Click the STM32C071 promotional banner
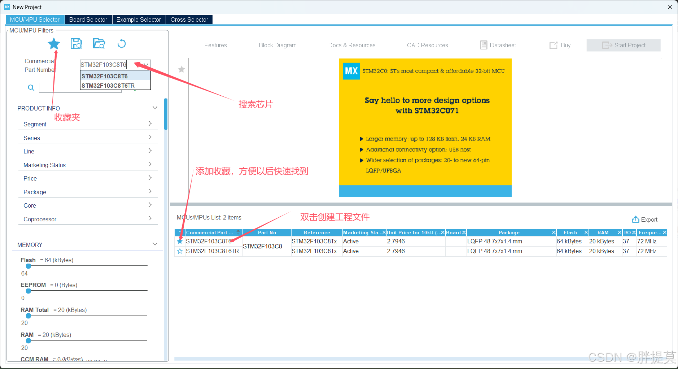The image size is (678, 369). pos(425,128)
